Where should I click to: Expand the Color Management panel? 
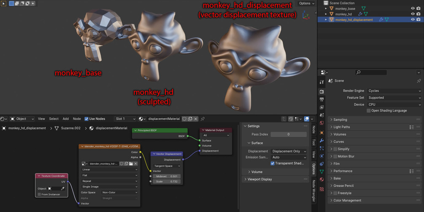coord(375,200)
